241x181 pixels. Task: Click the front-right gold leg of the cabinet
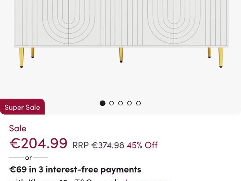point(221,57)
